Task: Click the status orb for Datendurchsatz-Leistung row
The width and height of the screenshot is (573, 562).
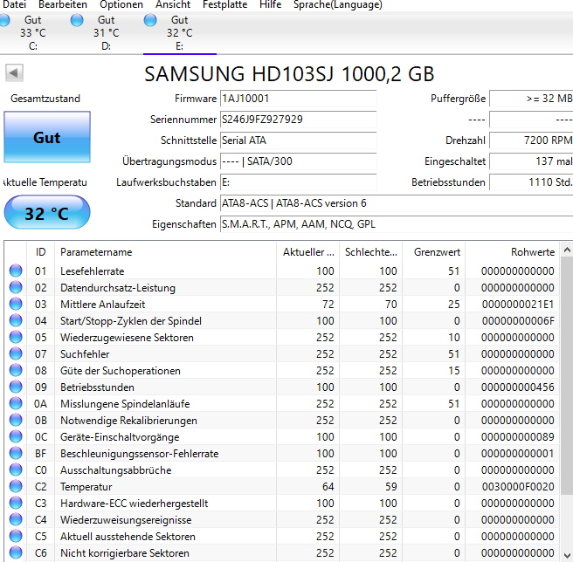Action: [x=16, y=287]
